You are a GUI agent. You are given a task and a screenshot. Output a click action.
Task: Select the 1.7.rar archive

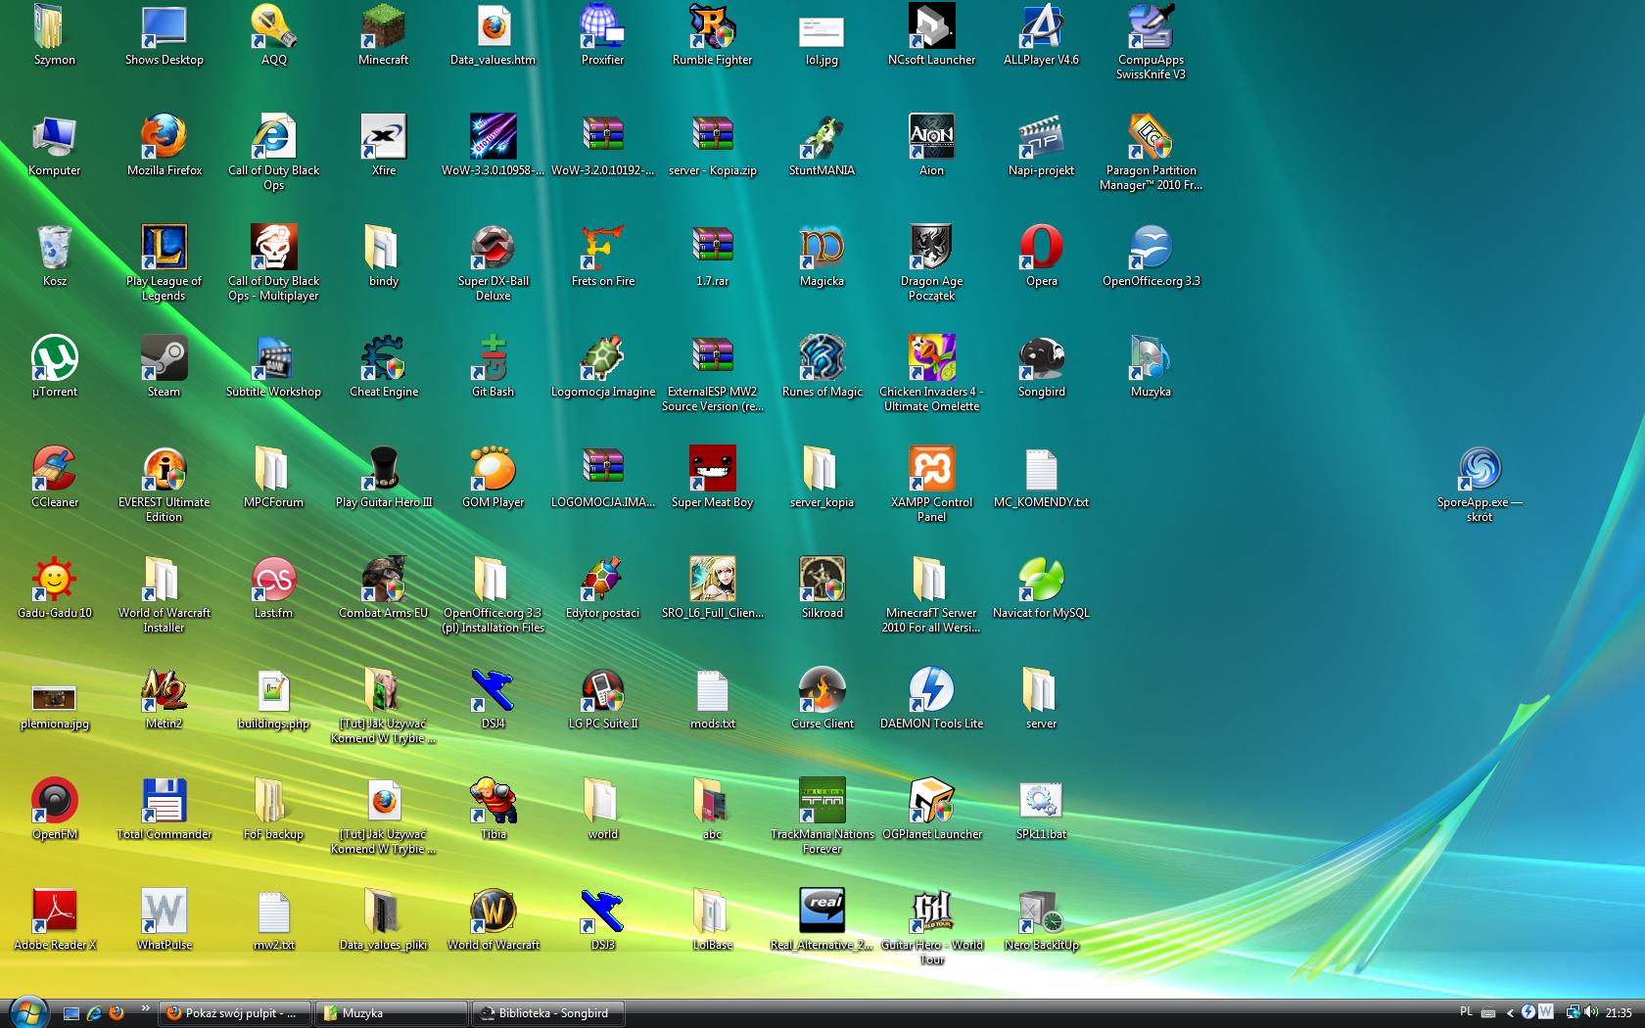point(713,257)
